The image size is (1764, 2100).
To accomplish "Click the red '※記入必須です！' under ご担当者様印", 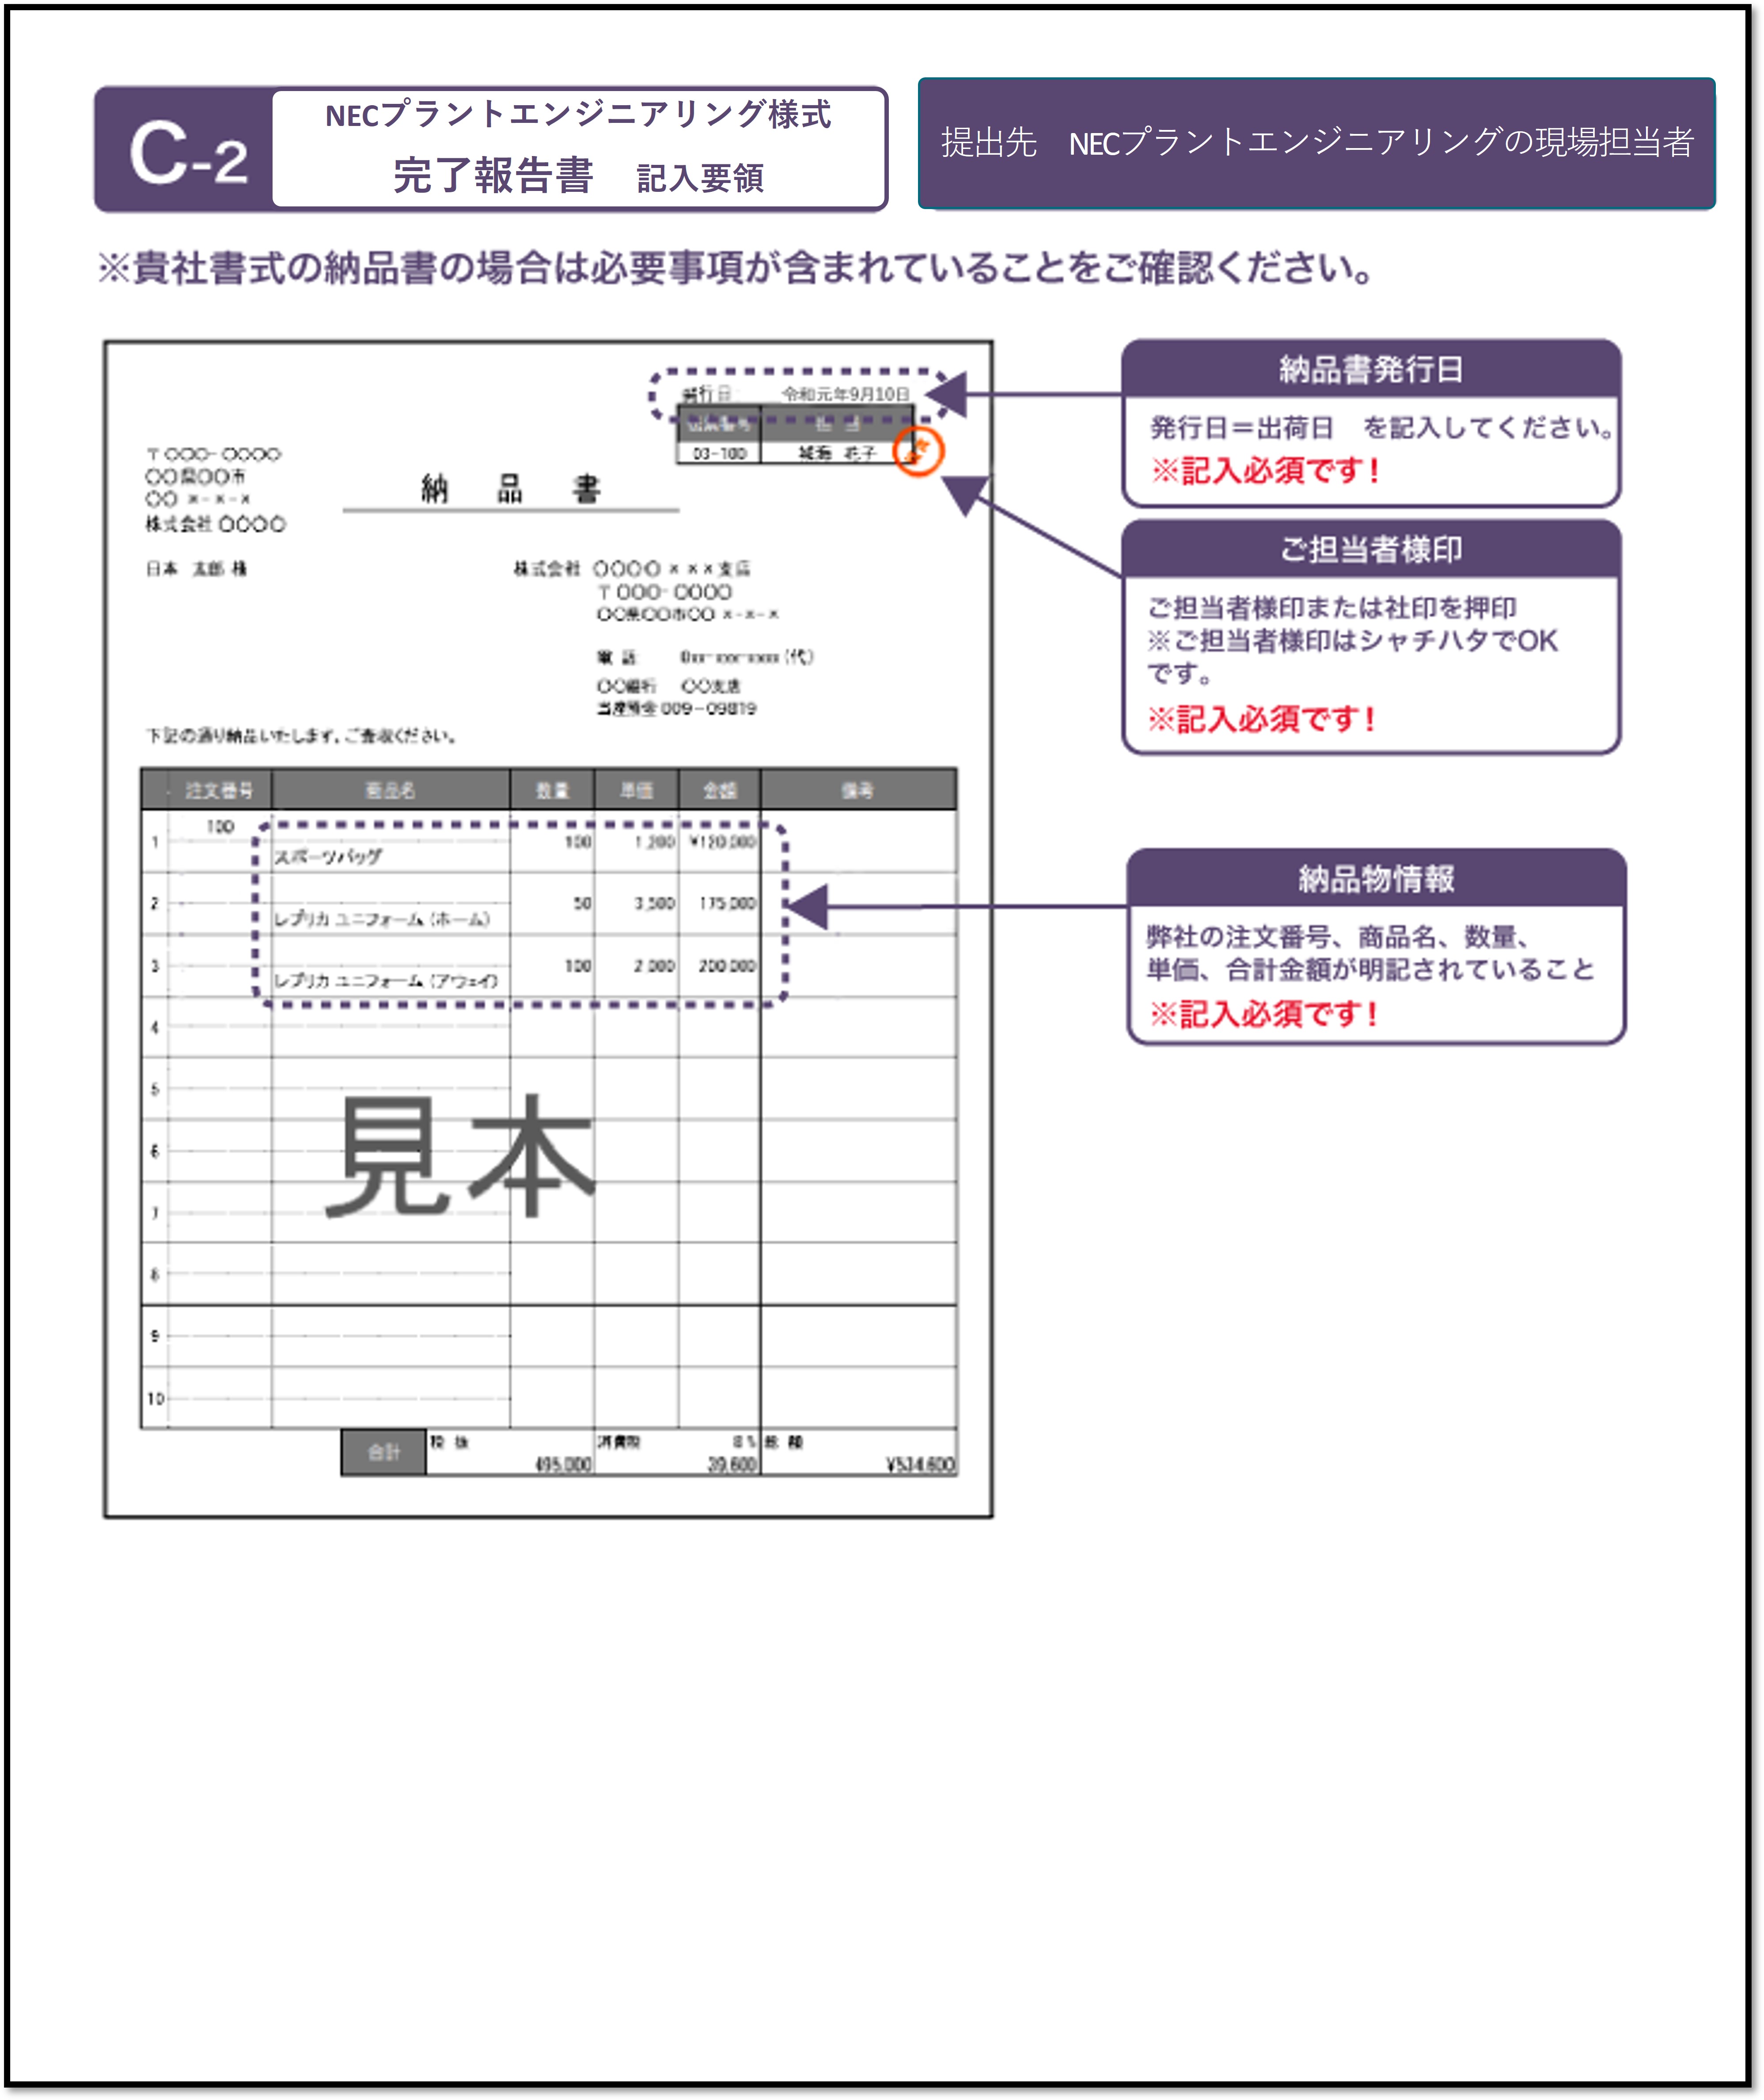I will coord(1262,718).
